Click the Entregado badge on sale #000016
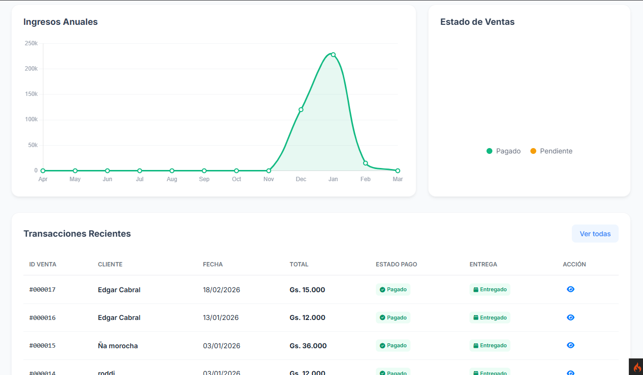The height and width of the screenshot is (375, 643). (x=489, y=318)
